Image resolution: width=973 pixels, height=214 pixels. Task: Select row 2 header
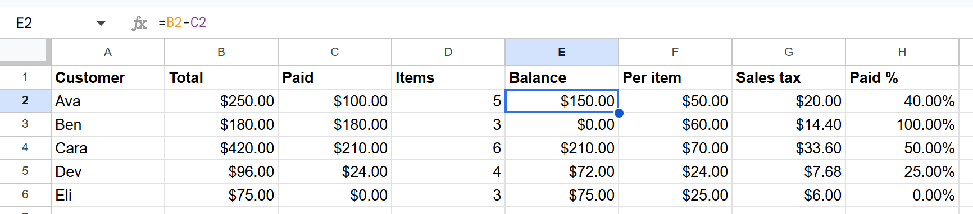[25, 101]
